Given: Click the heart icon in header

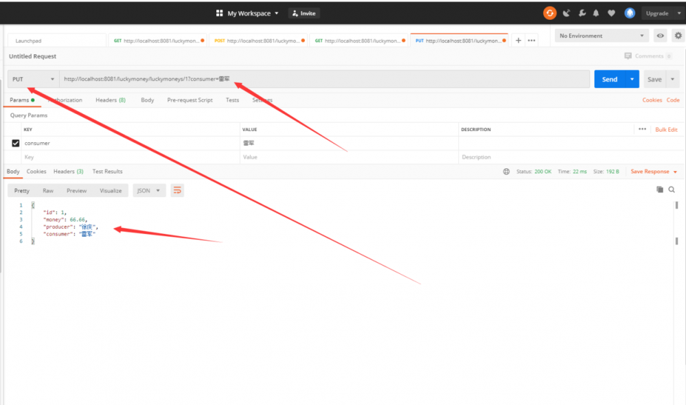Looking at the screenshot, I should [x=611, y=13].
